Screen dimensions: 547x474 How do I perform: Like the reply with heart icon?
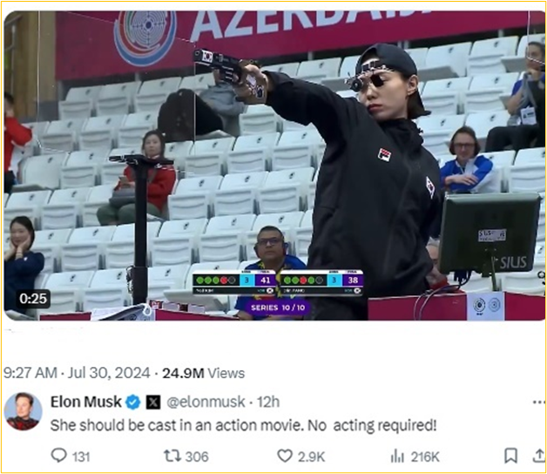click(285, 456)
